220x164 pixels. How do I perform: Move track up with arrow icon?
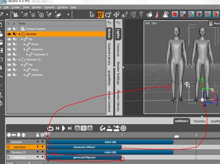tap(23, 135)
